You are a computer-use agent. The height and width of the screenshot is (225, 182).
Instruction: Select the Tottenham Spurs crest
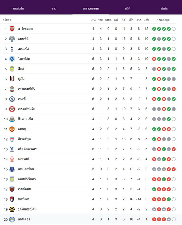[x=12, y=49]
